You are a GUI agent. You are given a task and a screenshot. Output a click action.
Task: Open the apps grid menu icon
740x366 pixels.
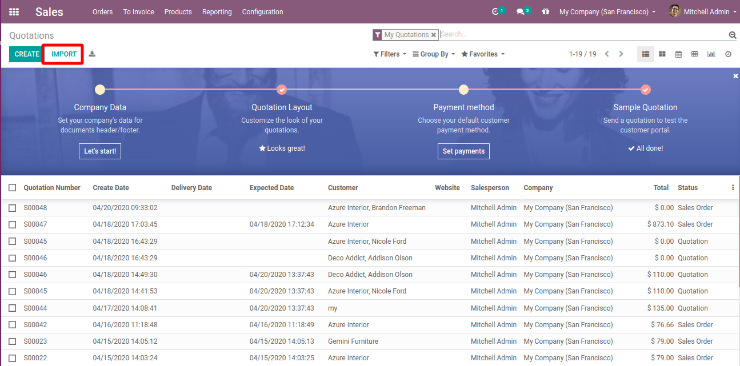[x=14, y=11]
